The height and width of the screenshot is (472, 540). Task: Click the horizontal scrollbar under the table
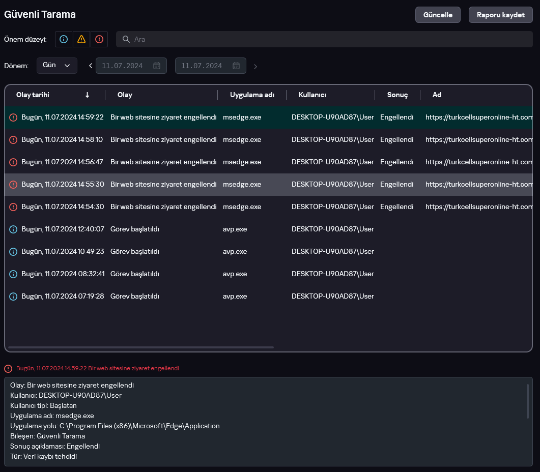click(x=141, y=347)
